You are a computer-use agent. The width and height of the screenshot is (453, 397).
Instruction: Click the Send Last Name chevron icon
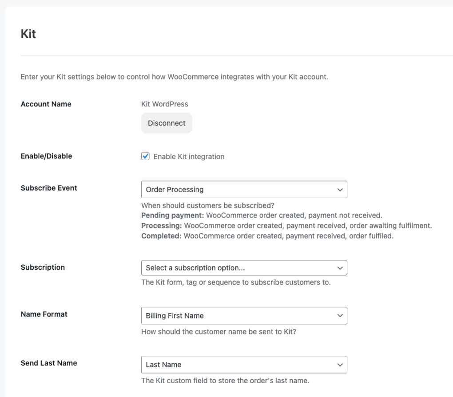(x=340, y=364)
